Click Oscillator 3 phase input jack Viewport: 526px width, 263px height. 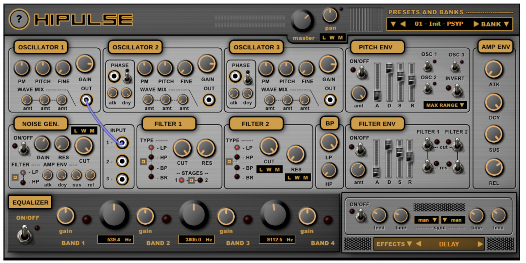pos(235,76)
